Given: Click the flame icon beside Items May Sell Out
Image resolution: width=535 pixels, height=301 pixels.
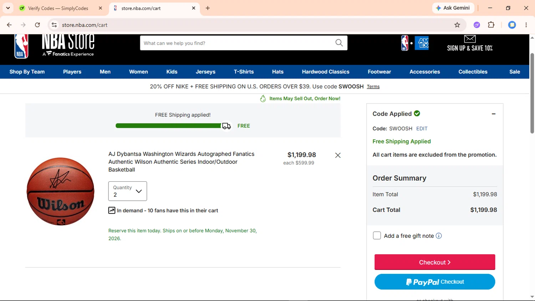Looking at the screenshot, I should coord(263,99).
